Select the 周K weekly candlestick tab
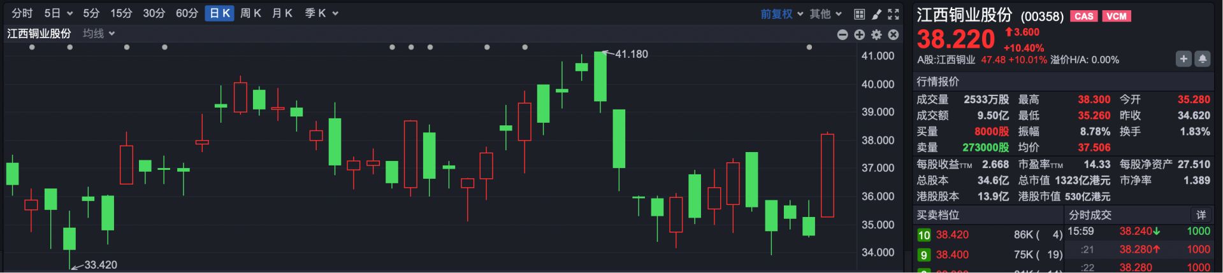1223x273 pixels. pos(251,13)
